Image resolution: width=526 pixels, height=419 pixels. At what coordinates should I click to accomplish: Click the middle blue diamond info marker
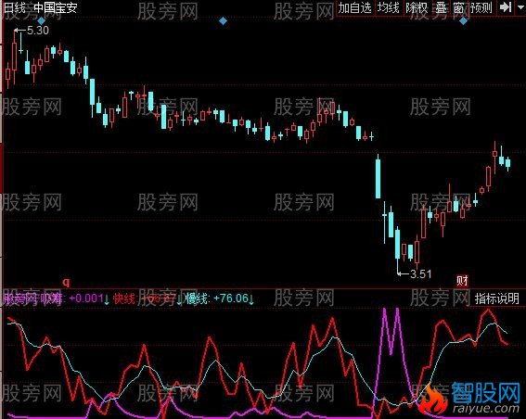click(223, 21)
